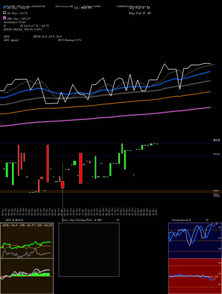The image size is (222, 294).
Task: Click the 'ADX signal:' label
Action: pyautogui.click(x=11, y=40)
